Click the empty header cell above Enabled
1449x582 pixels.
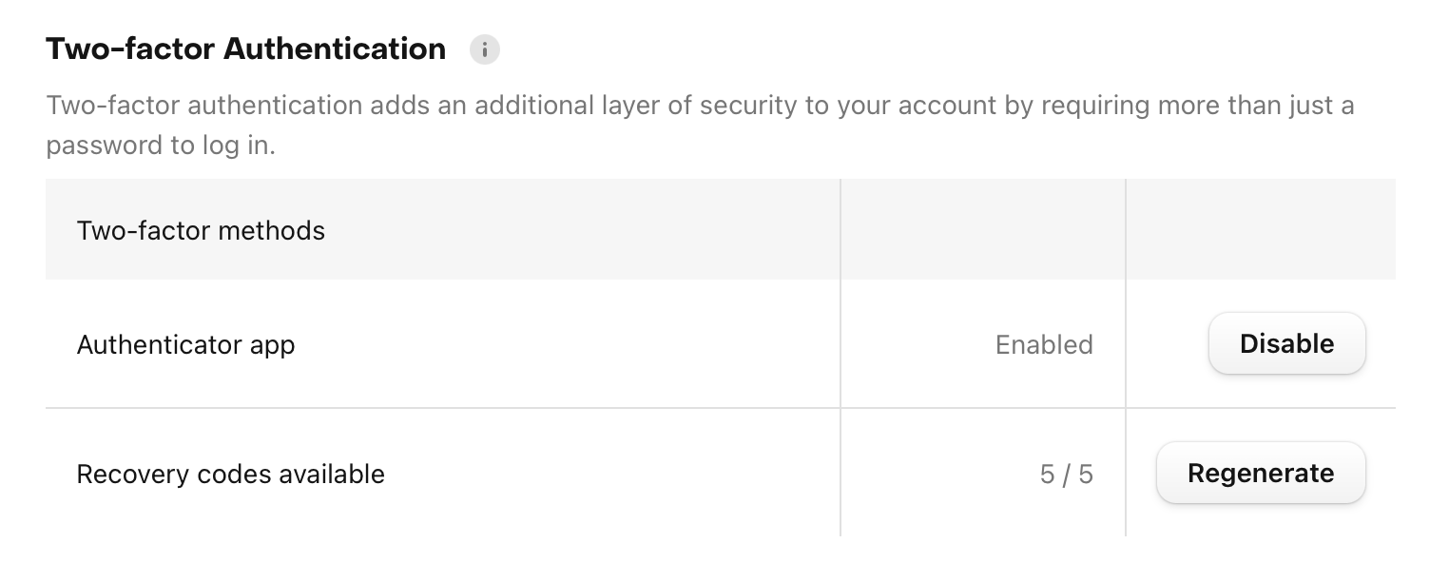[983, 229]
